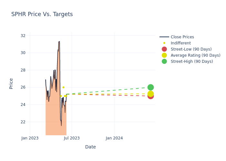Hide the Street-High (90 Days) series via its legend text
226x161 pixels.
(191, 62)
